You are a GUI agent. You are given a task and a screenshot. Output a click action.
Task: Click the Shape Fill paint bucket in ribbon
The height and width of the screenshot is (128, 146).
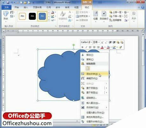(53, 12)
